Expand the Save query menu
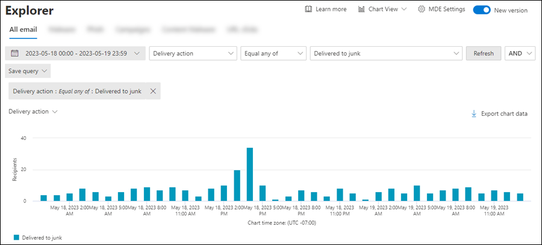The height and width of the screenshot is (245, 542). [28, 71]
